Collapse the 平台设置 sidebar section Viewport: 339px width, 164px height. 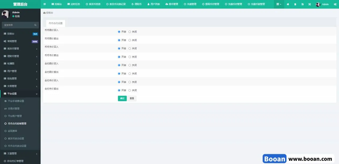click(20, 94)
